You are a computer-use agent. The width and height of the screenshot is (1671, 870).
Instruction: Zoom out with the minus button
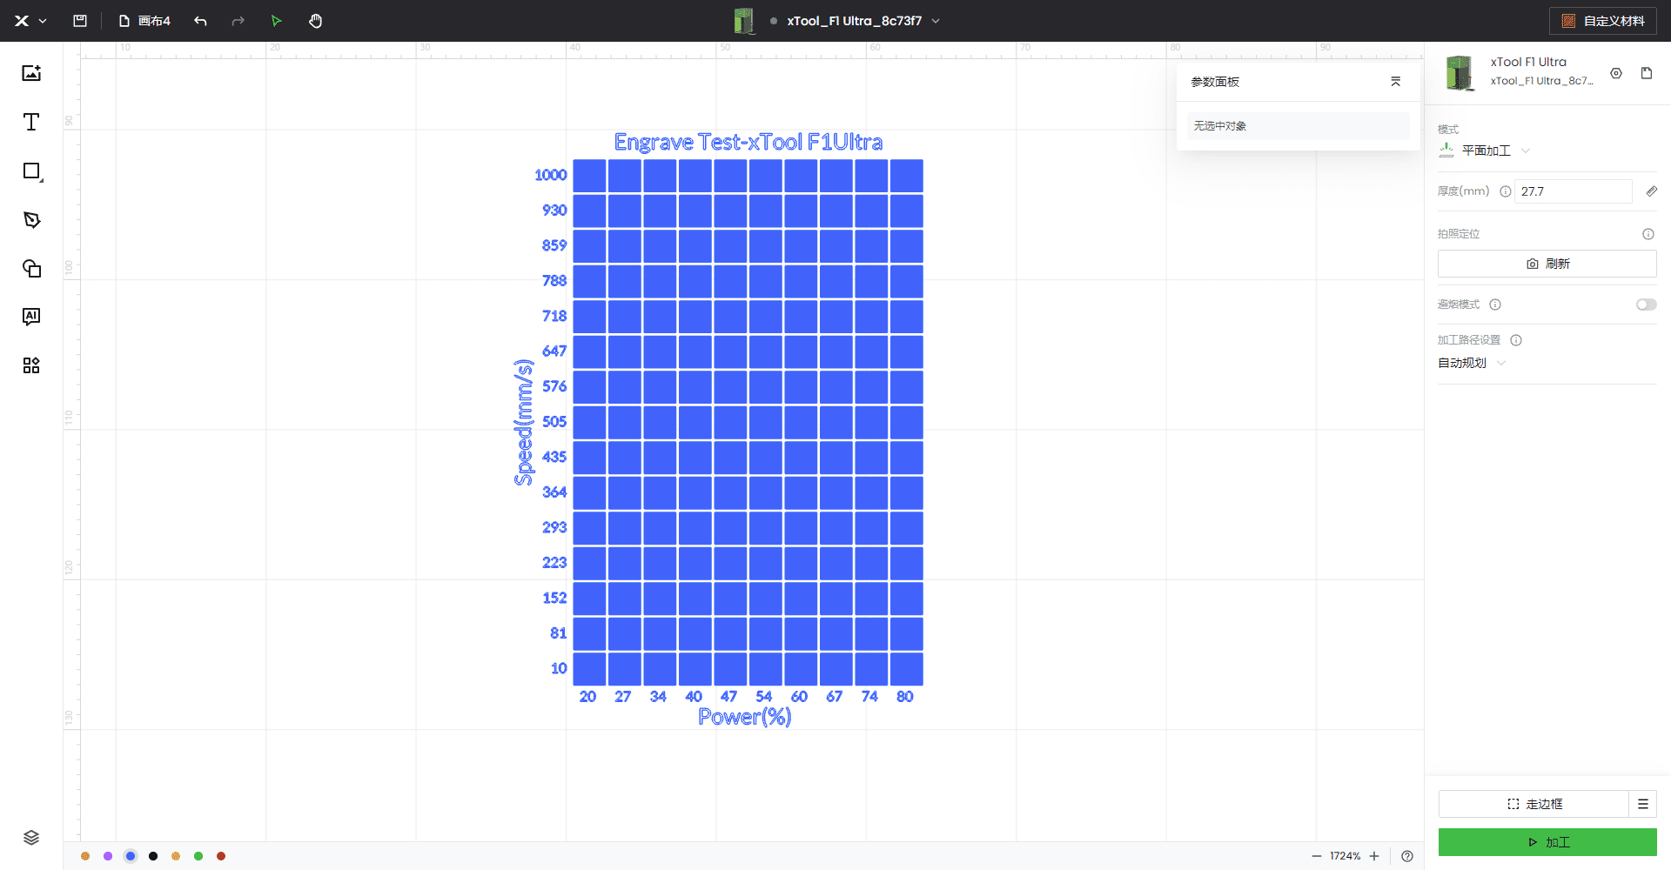click(1316, 856)
